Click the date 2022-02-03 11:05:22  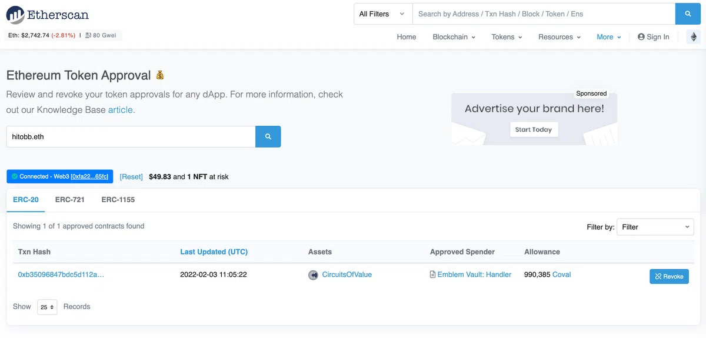(214, 275)
